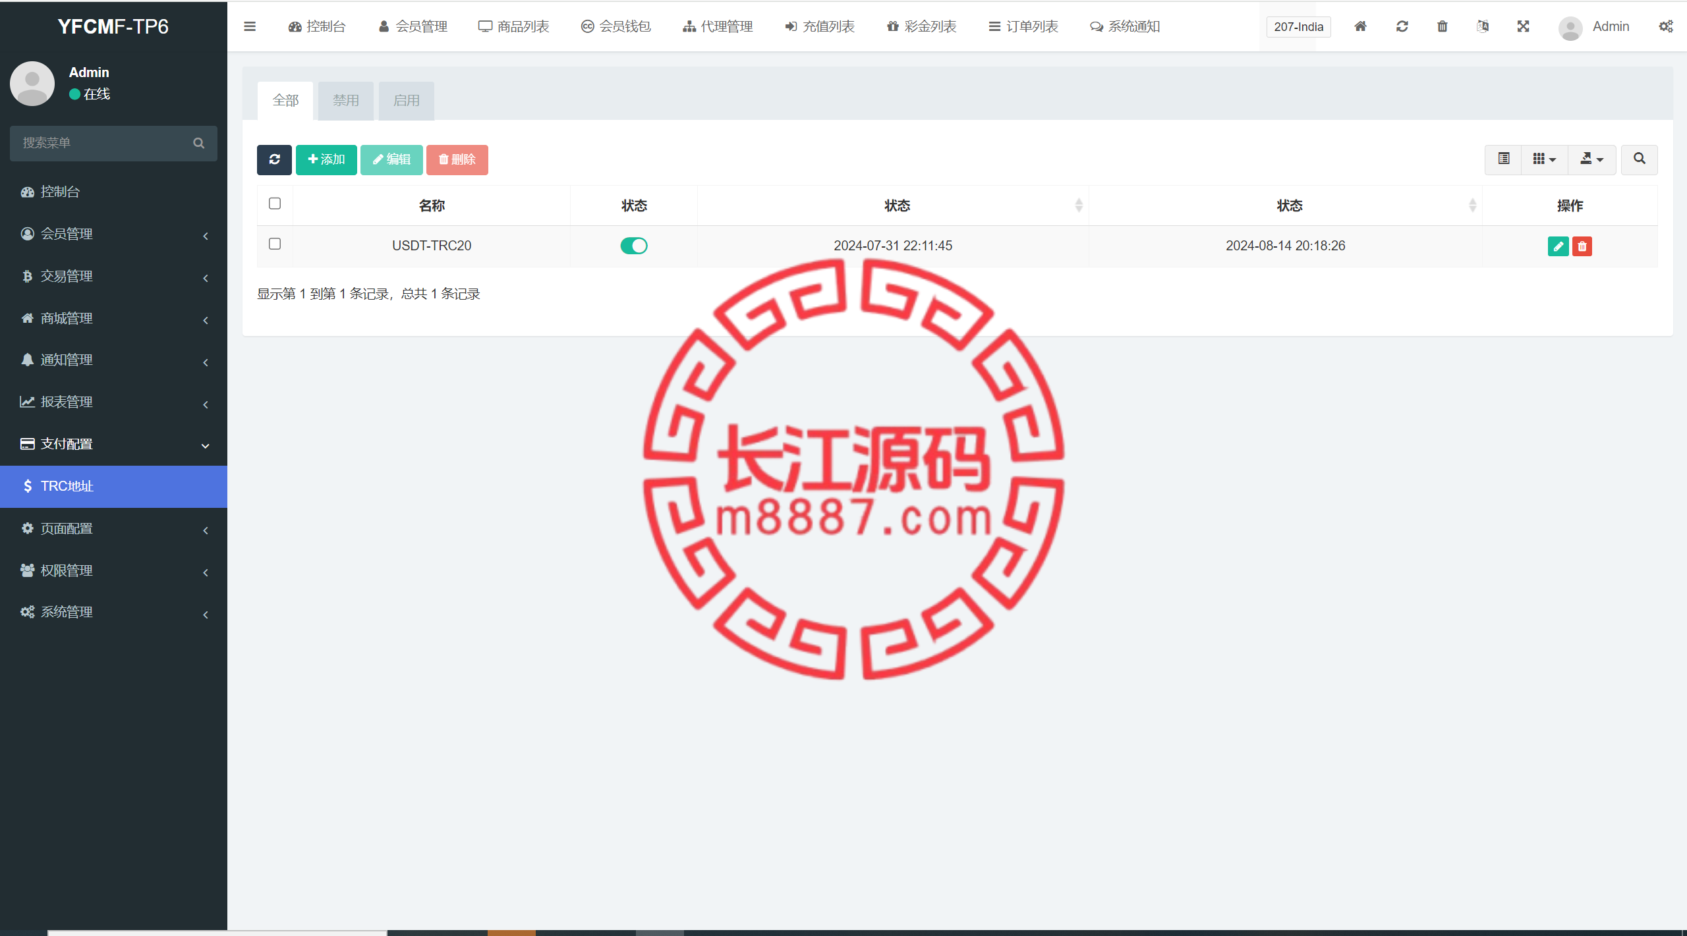The width and height of the screenshot is (1687, 936).
Task: Click the dark table refresh button
Action: coord(274,159)
